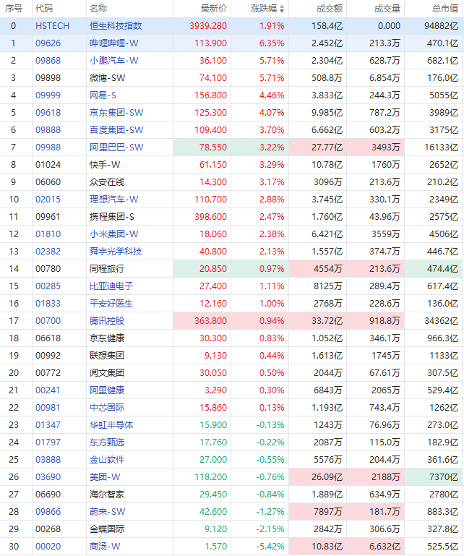Select the 海尔智家 row name
464x556 pixels.
[107, 495]
